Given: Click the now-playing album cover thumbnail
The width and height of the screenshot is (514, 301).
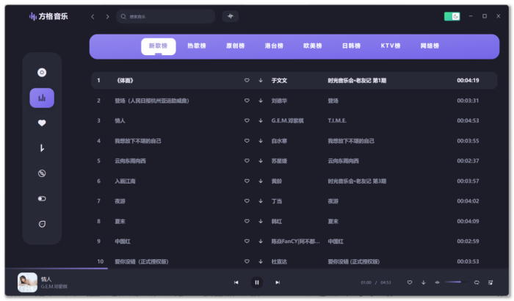Looking at the screenshot, I should pos(28,282).
